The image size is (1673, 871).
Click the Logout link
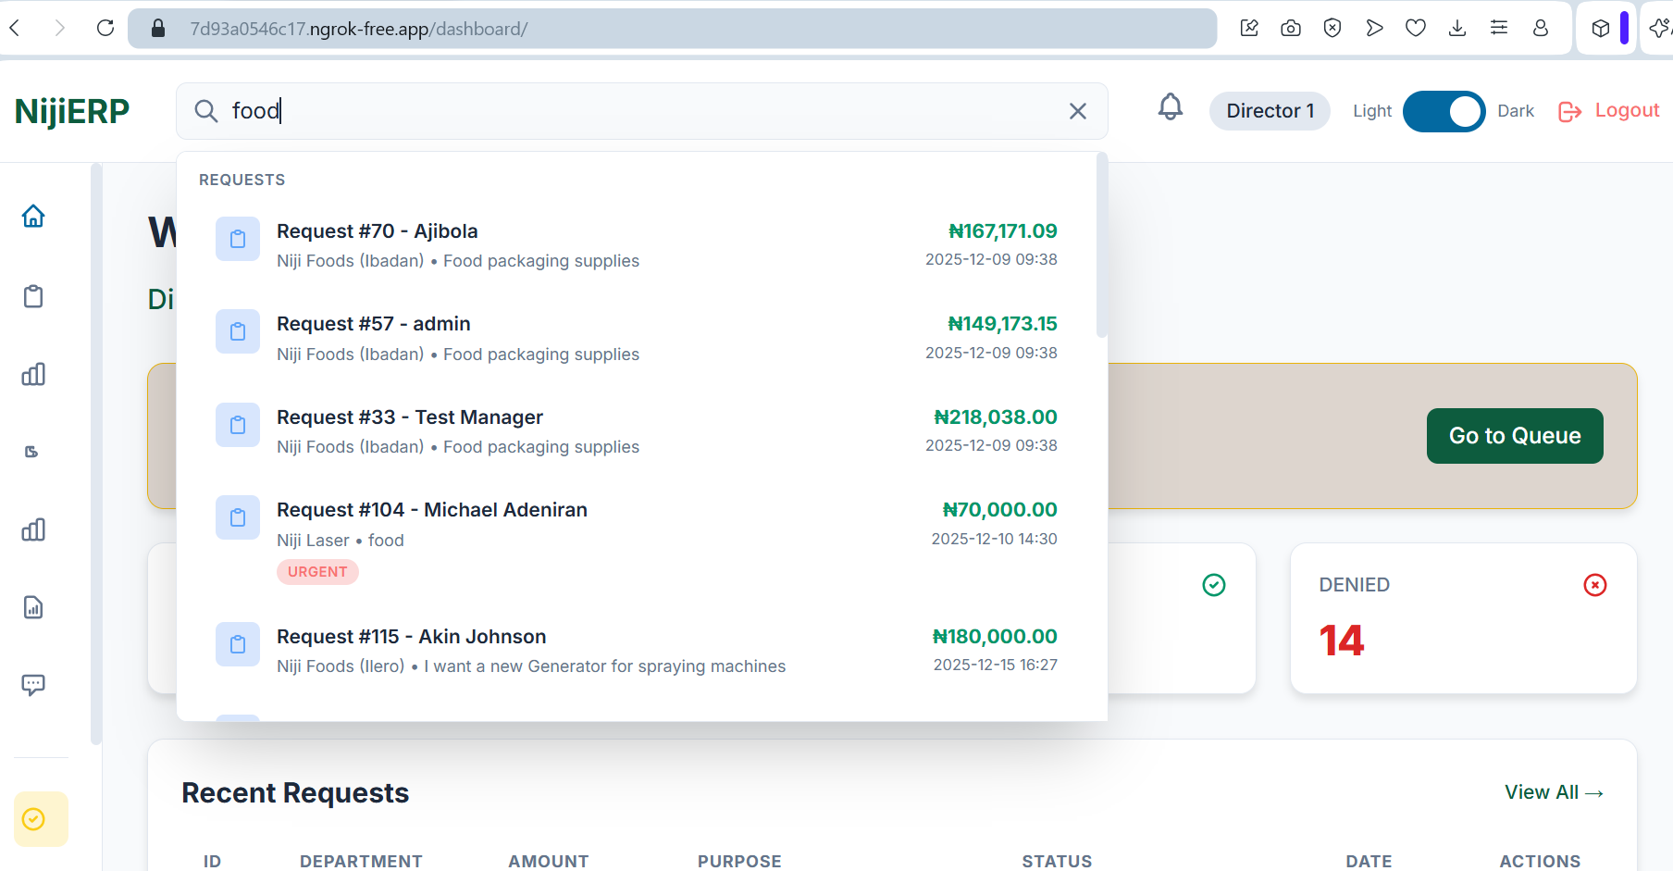(x=1609, y=111)
